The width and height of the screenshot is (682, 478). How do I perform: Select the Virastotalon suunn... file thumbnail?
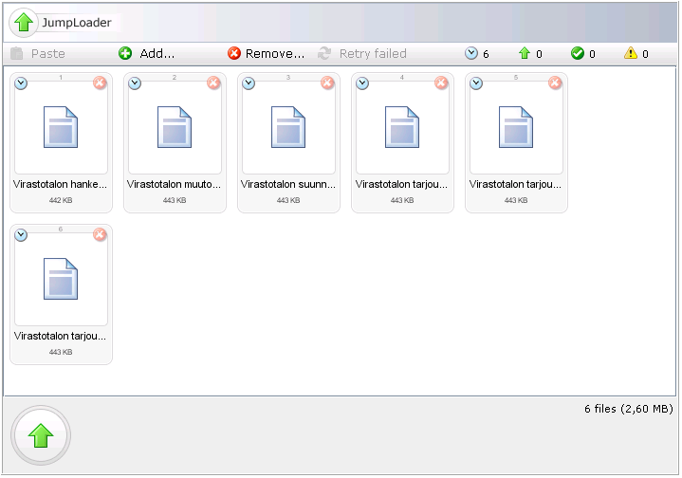(x=288, y=127)
